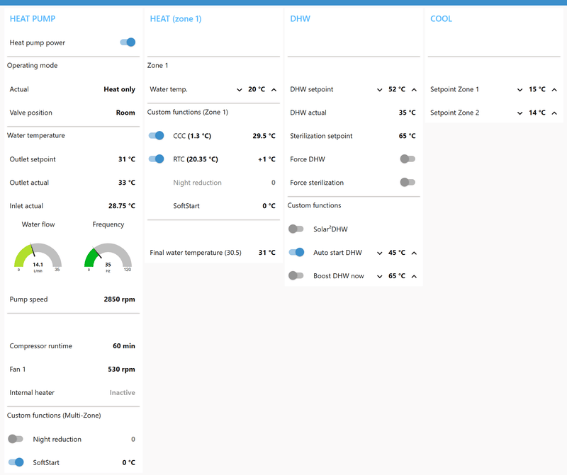Viewport: 567px width, 475px height.
Task: Click the Water flow gauge
Action: point(38,257)
